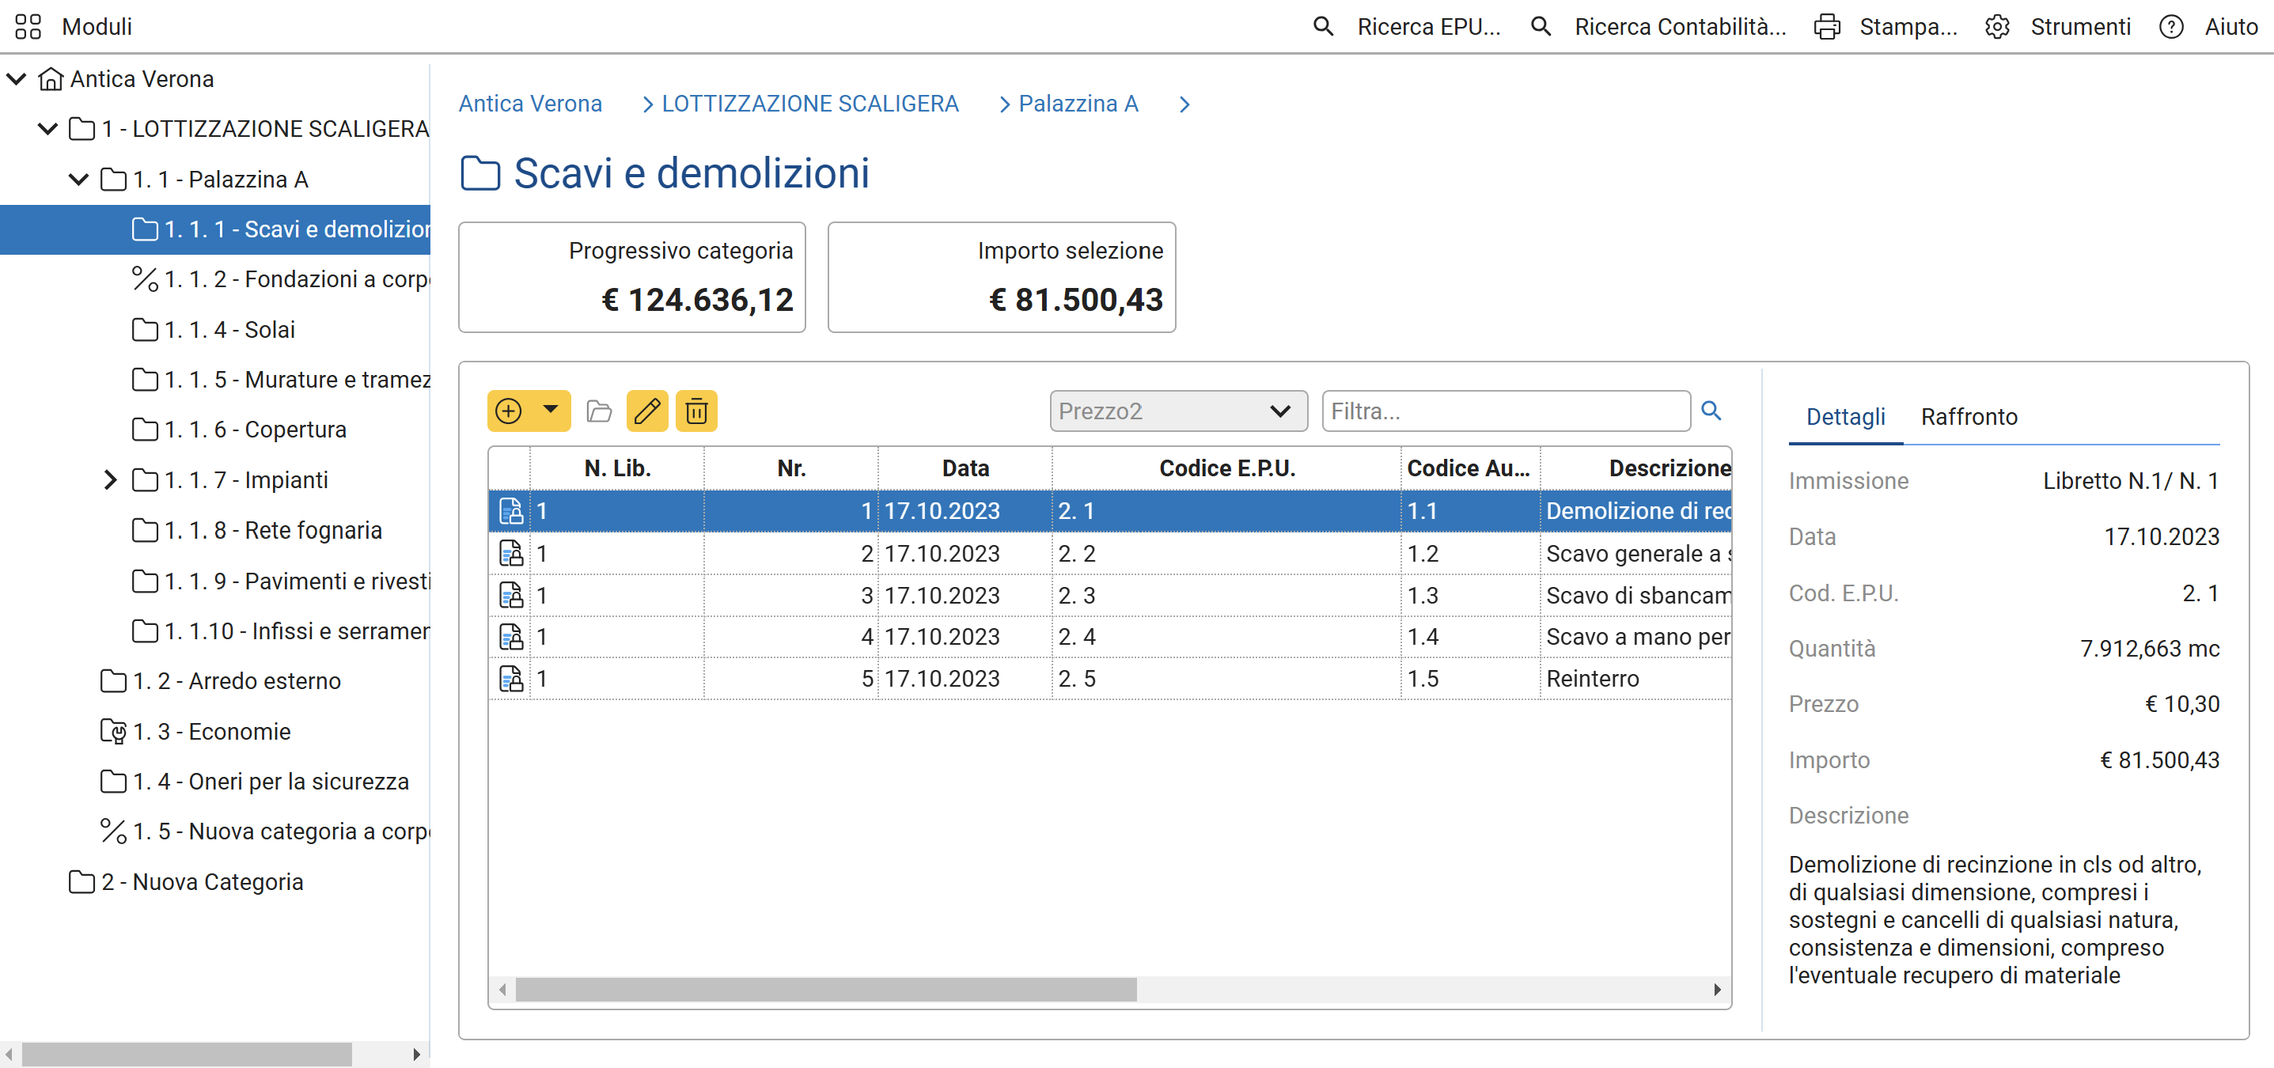This screenshot has height=1068, width=2274.
Task: Click the LOTTIZZAZIONE SCALIGERA breadcrumb link
Action: (x=809, y=104)
